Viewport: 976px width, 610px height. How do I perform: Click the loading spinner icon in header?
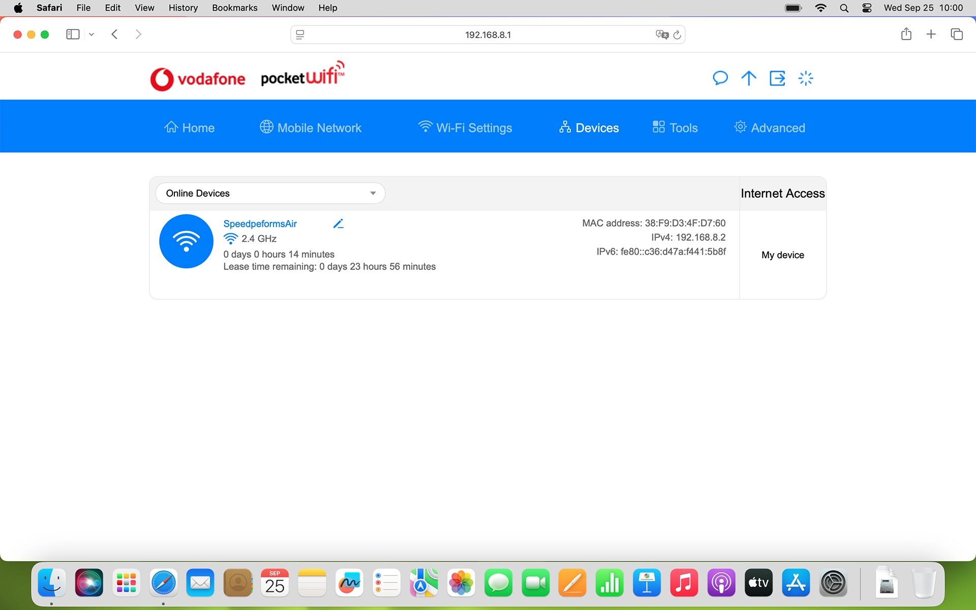click(806, 78)
